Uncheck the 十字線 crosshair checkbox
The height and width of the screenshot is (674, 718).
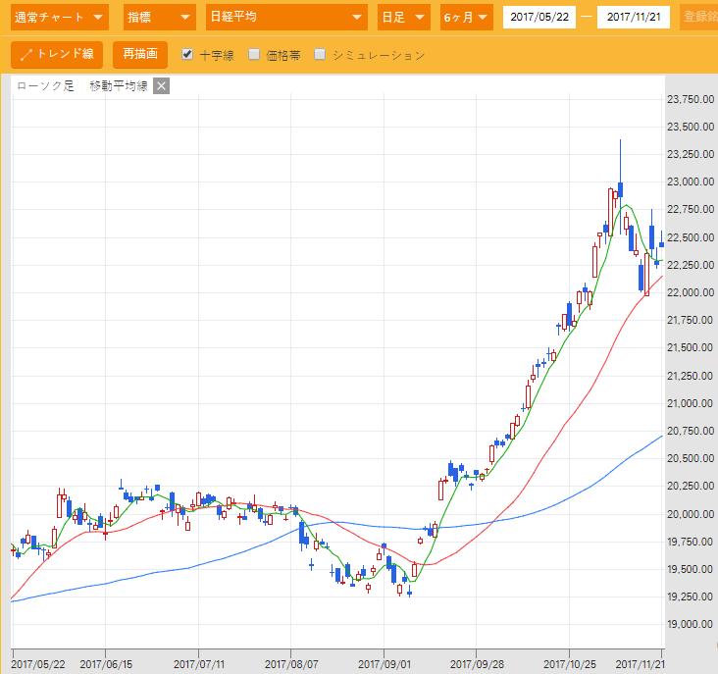[x=187, y=55]
